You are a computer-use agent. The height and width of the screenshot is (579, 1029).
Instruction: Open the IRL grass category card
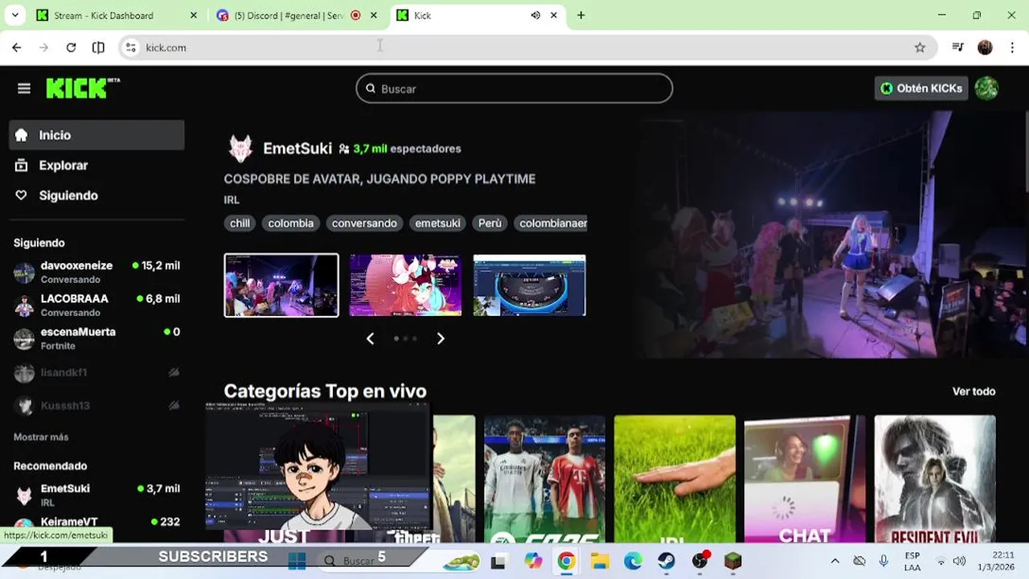point(674,479)
